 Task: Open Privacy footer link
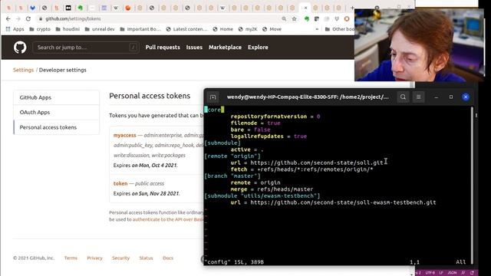tap(94, 258)
